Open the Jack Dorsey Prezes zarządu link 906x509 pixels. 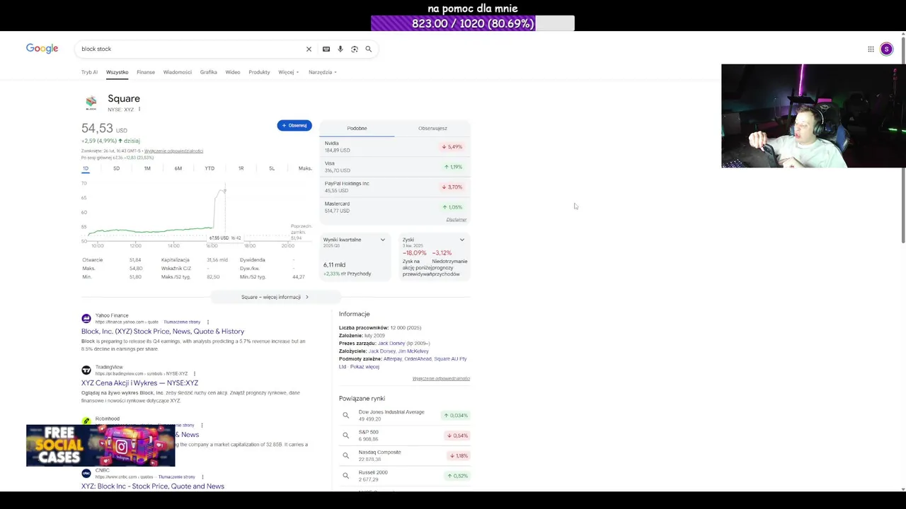pos(391,344)
